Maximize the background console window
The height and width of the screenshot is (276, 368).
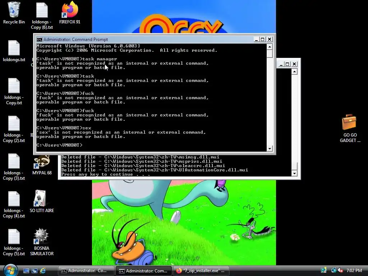tap(287, 64)
